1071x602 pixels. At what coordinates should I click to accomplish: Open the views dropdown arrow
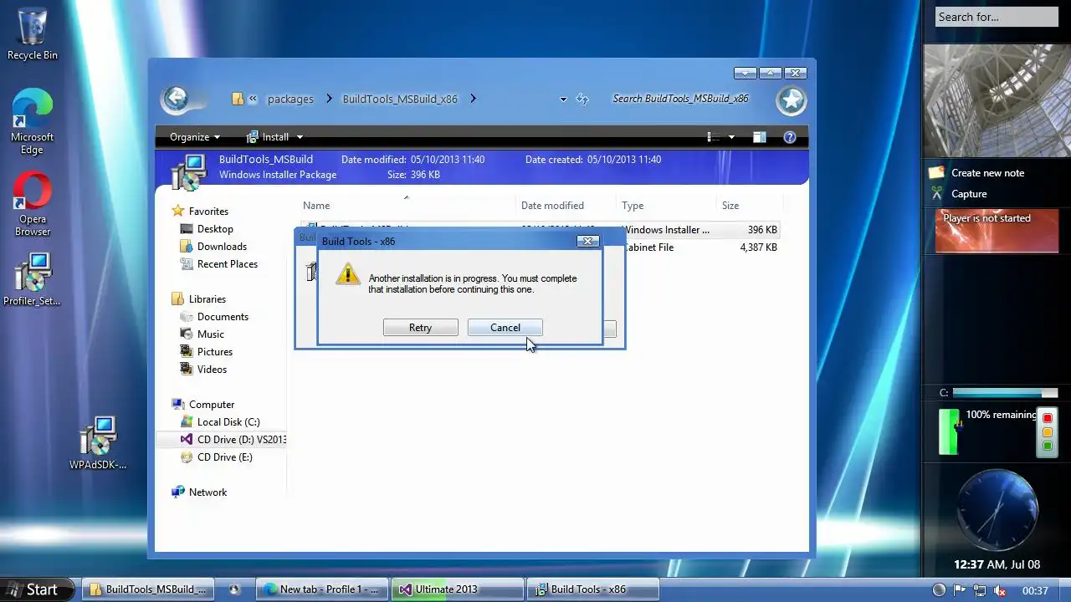click(731, 137)
